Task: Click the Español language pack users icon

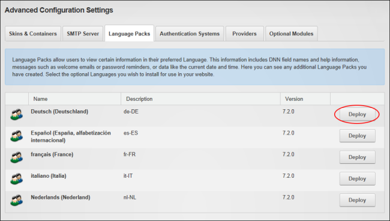Action: click(16, 136)
